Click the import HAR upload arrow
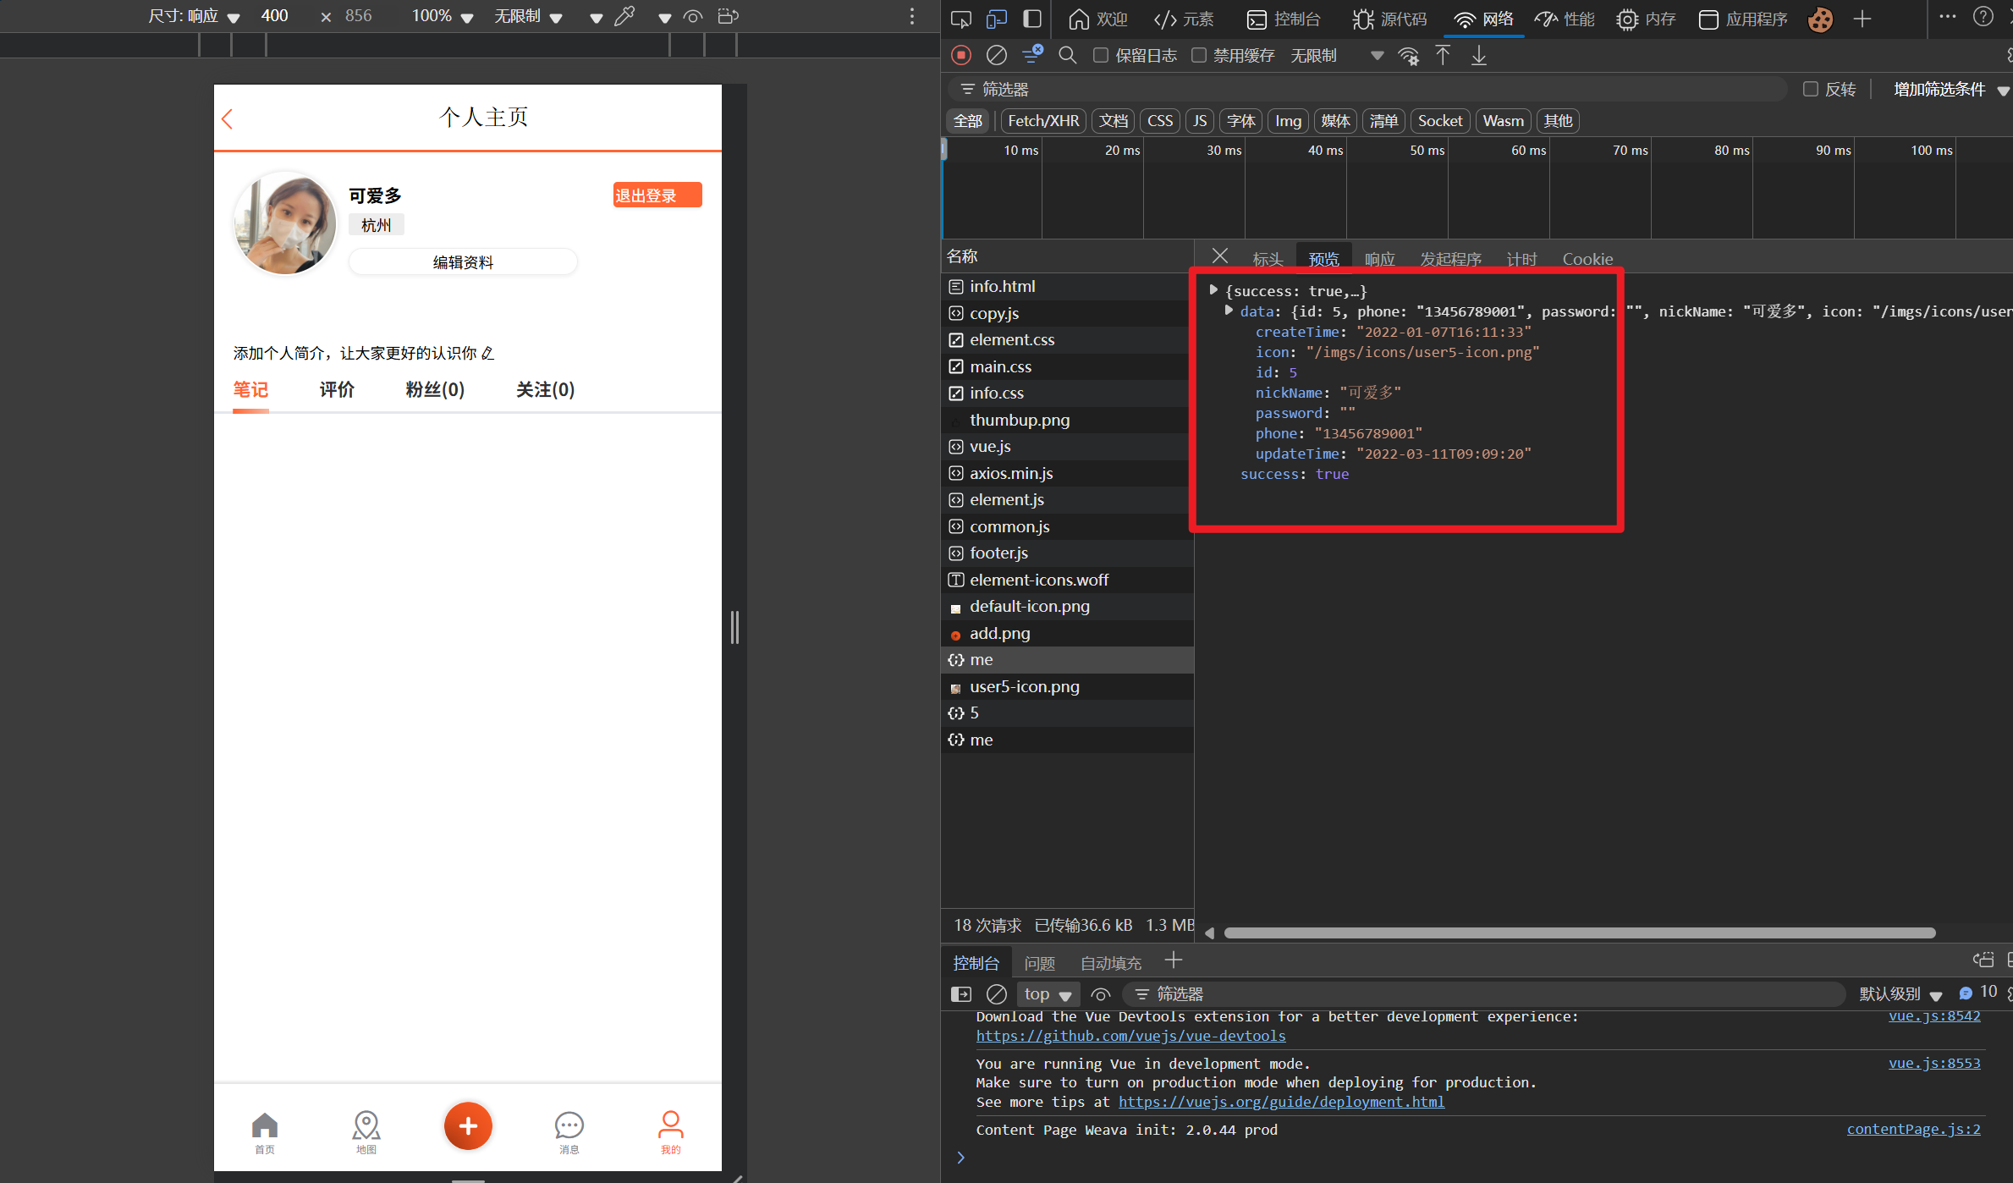The width and height of the screenshot is (2013, 1183). (1444, 56)
